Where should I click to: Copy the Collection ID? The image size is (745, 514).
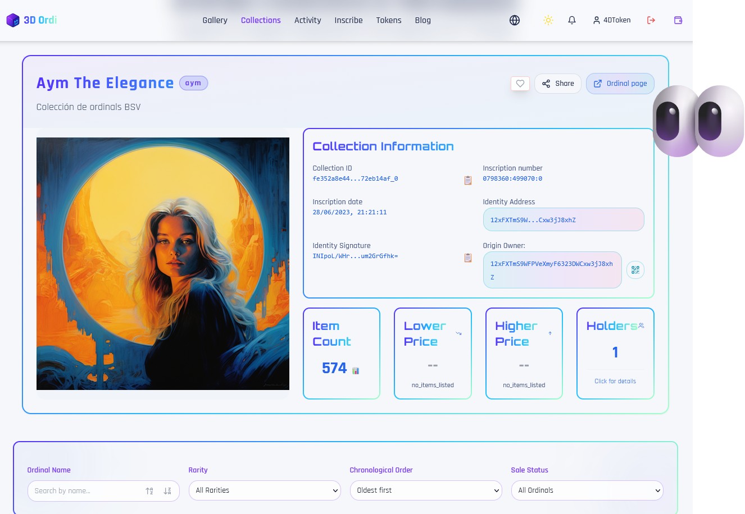[x=468, y=180]
